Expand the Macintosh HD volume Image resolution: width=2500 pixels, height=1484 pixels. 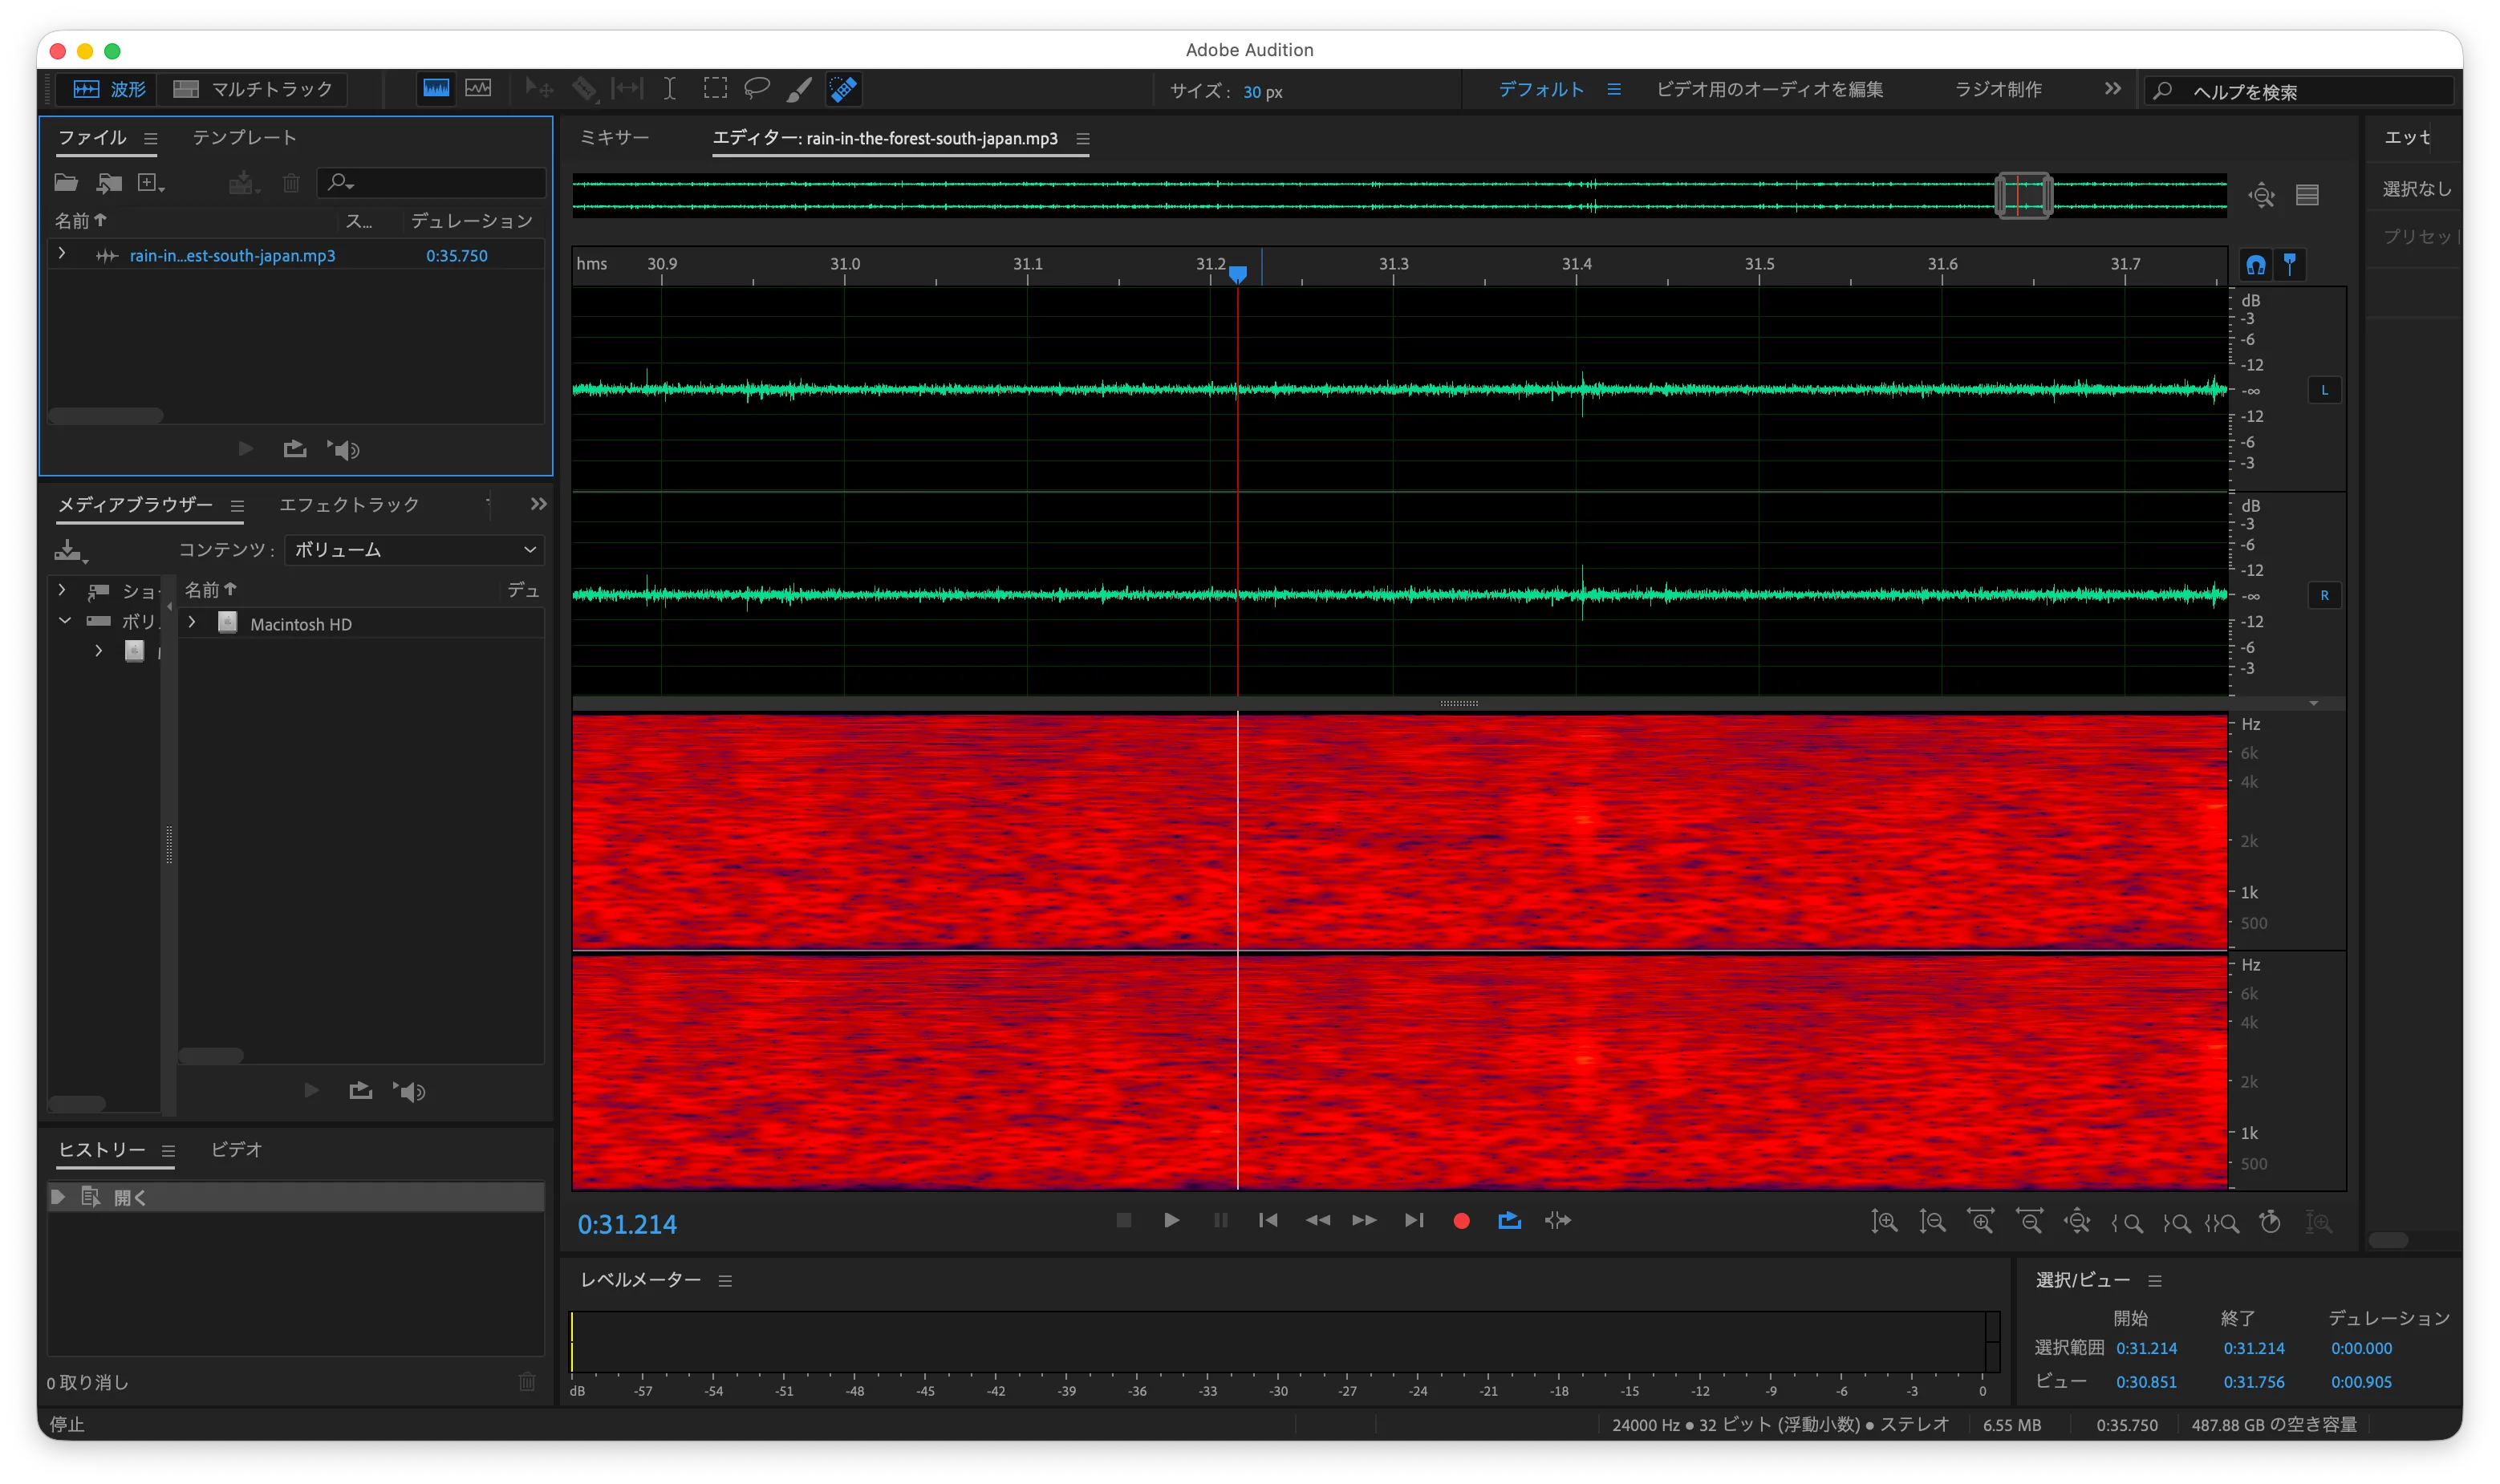point(192,622)
